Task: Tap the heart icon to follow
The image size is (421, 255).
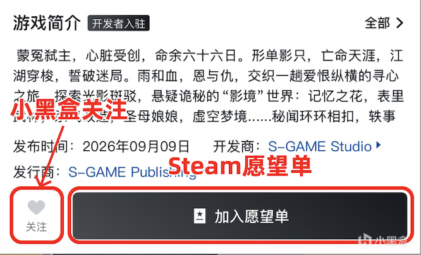Action: pyautogui.click(x=36, y=207)
